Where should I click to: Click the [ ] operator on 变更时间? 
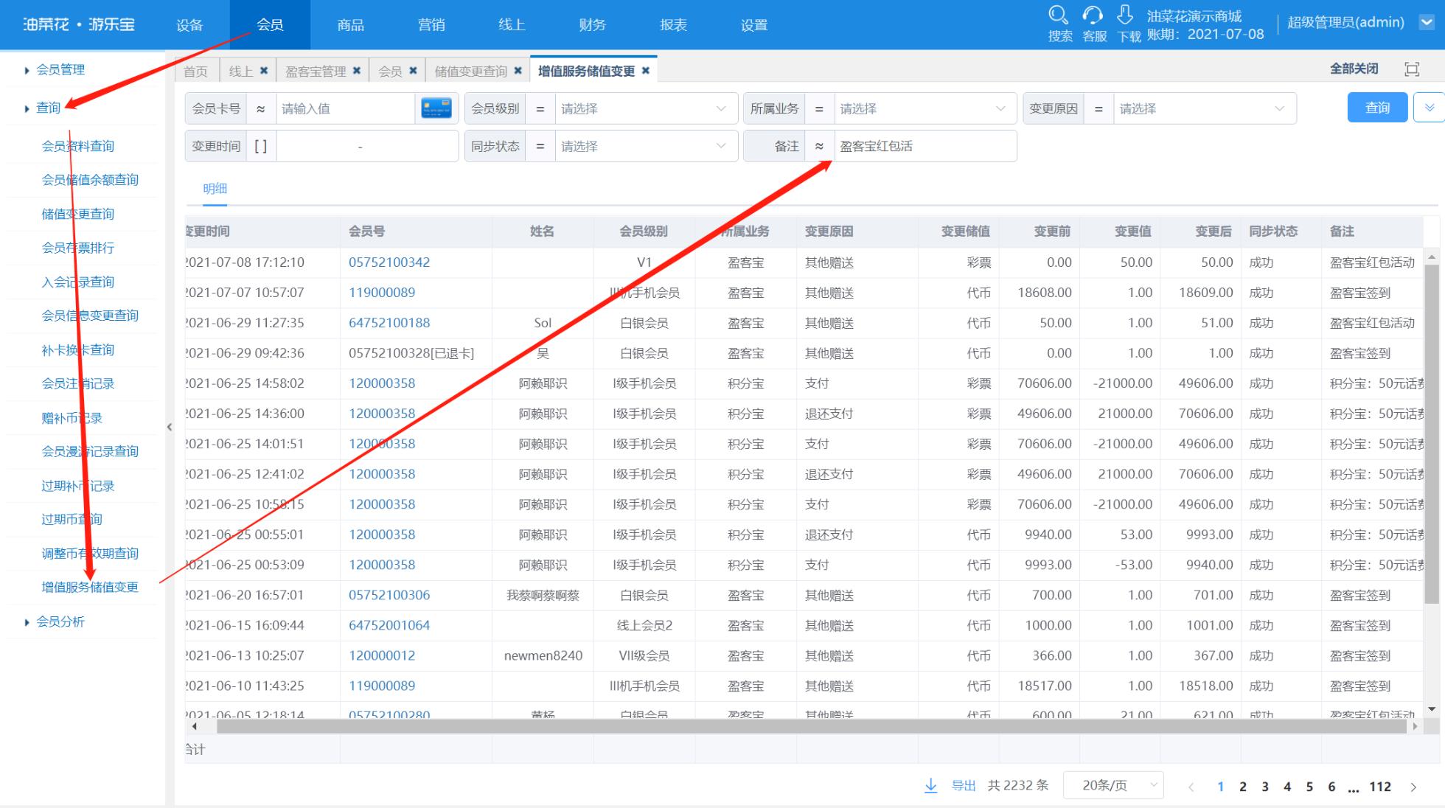(x=260, y=146)
